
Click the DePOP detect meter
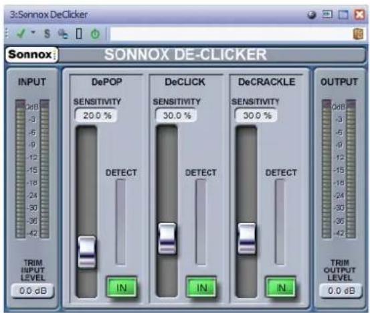pos(120,222)
